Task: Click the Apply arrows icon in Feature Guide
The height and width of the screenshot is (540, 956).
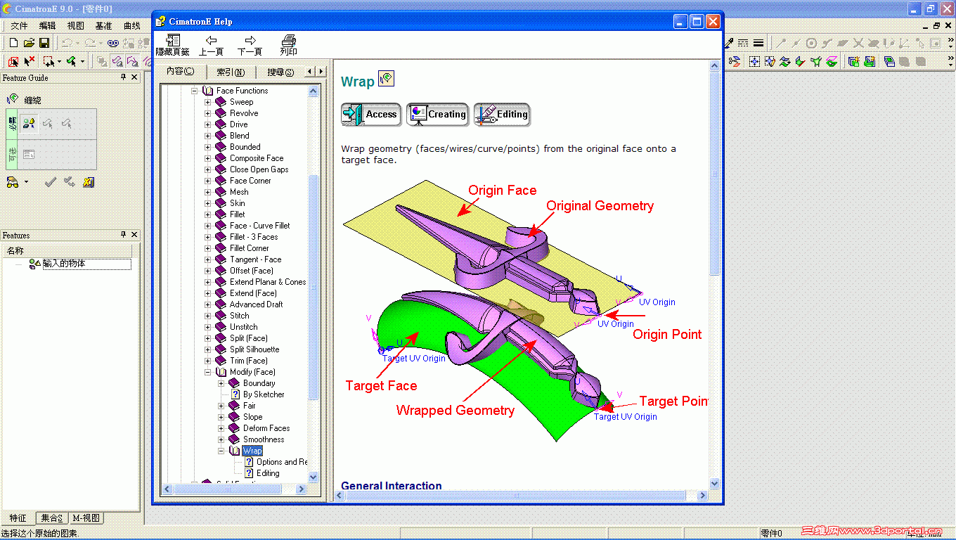Action: point(69,182)
